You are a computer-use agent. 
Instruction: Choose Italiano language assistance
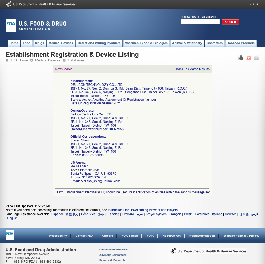point(217,214)
